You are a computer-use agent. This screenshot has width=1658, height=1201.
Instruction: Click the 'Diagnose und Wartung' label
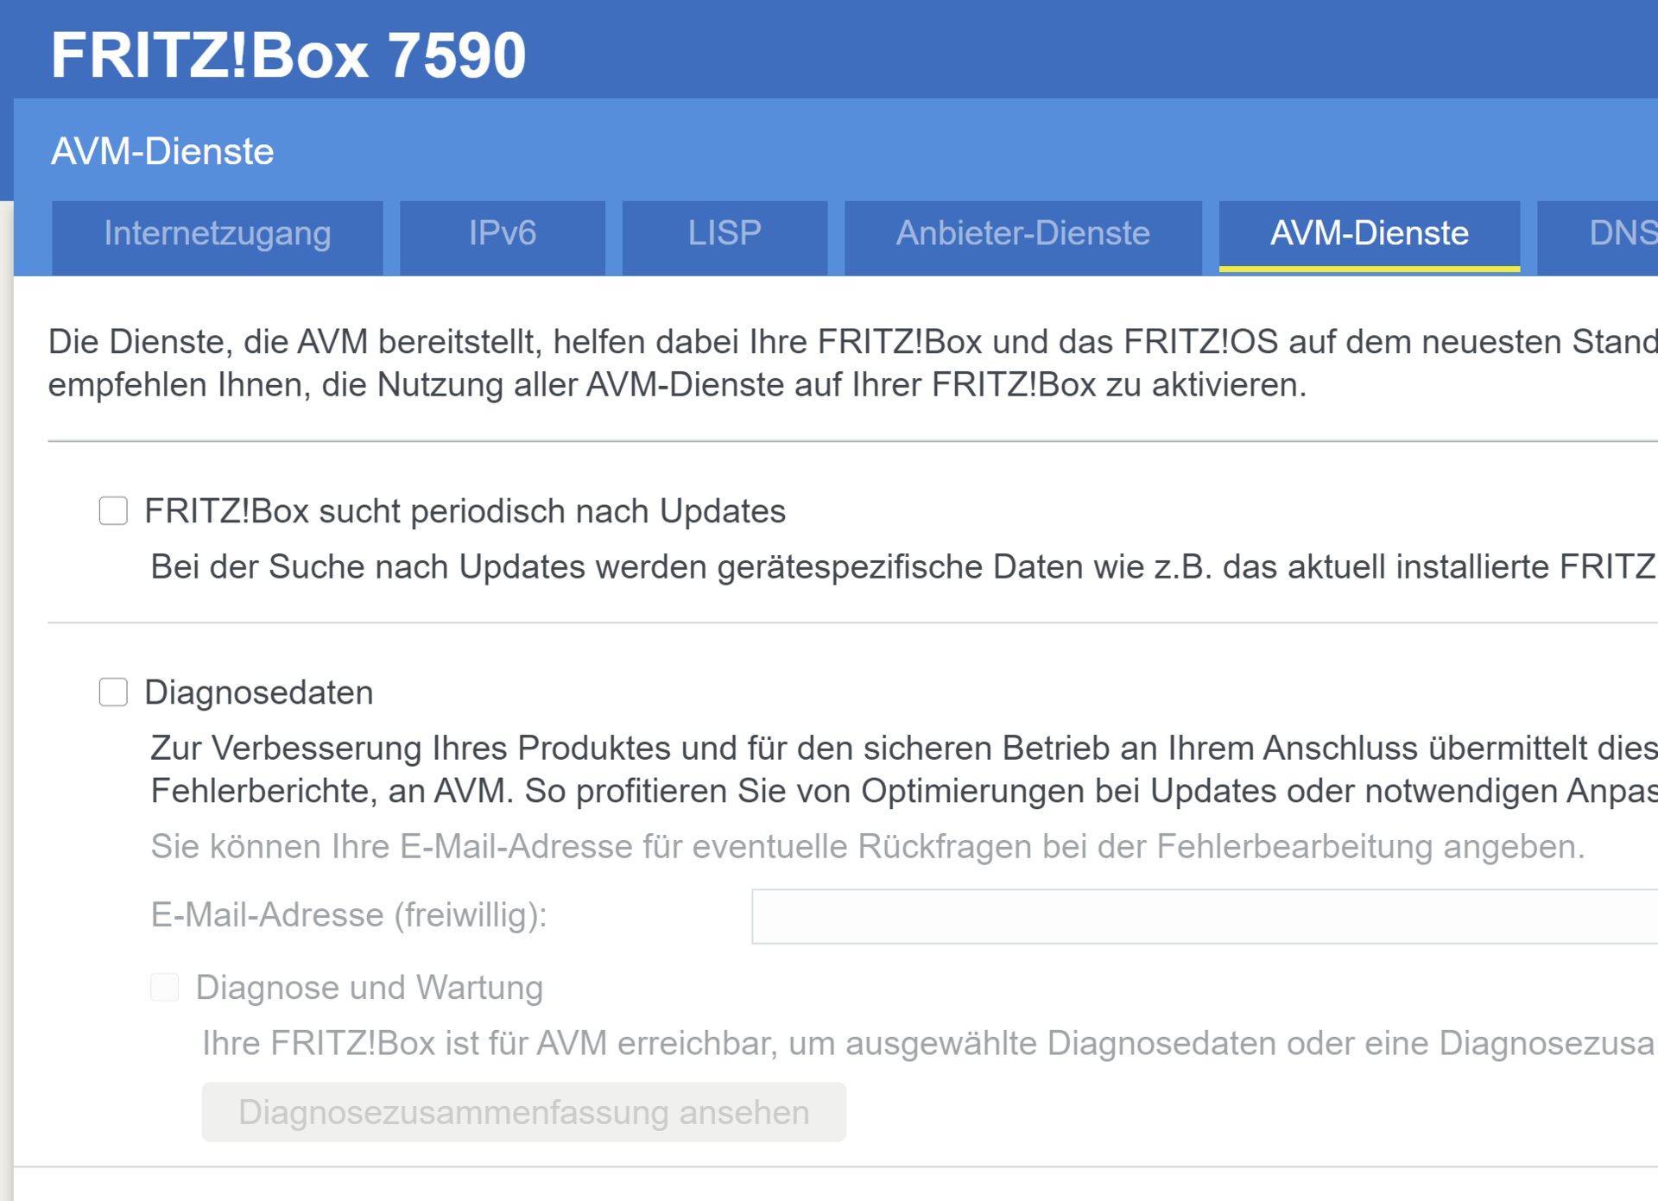[x=369, y=988]
